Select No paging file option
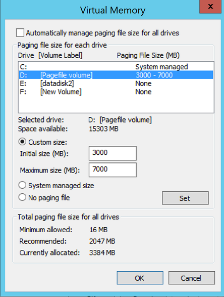This screenshot has height=297, width=224. (x=22, y=197)
